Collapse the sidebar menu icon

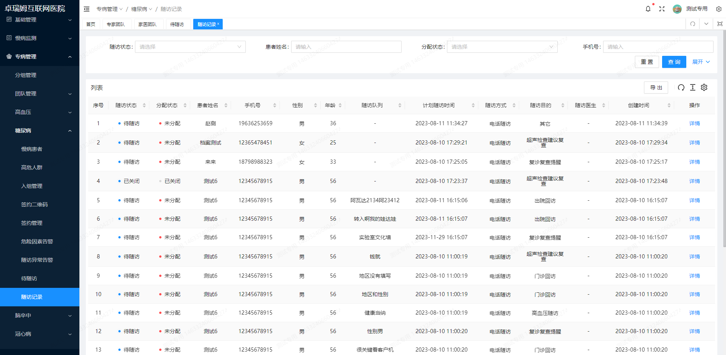tap(87, 9)
